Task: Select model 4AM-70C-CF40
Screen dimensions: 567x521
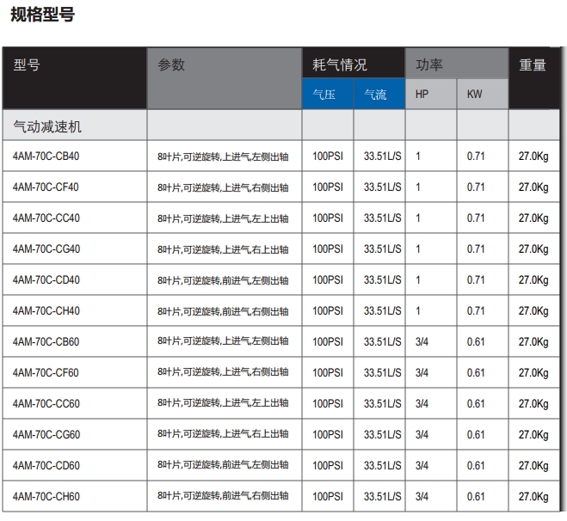Action: point(46,187)
